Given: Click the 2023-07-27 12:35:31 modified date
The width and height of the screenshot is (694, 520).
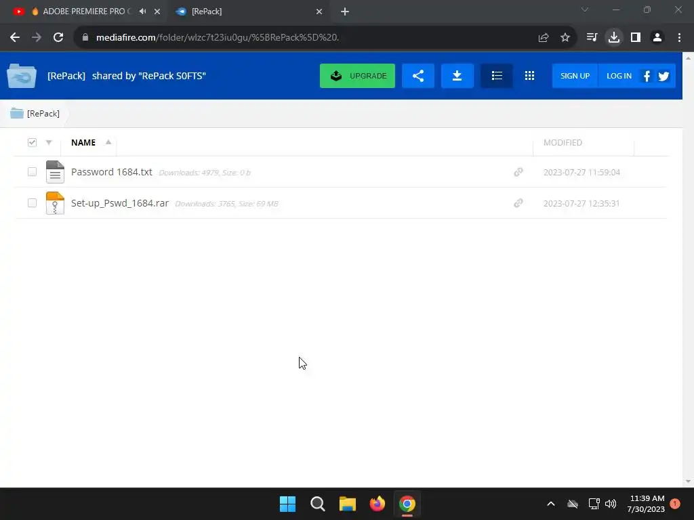Looking at the screenshot, I should tap(581, 203).
